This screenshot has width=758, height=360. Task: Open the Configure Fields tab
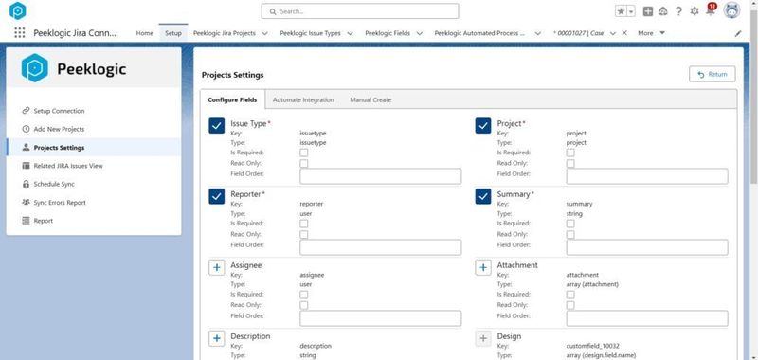(x=232, y=99)
